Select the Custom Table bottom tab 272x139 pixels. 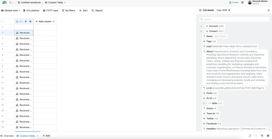coord(27,136)
